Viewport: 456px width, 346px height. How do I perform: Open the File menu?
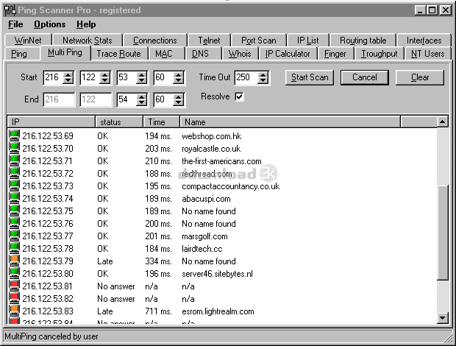(15, 24)
